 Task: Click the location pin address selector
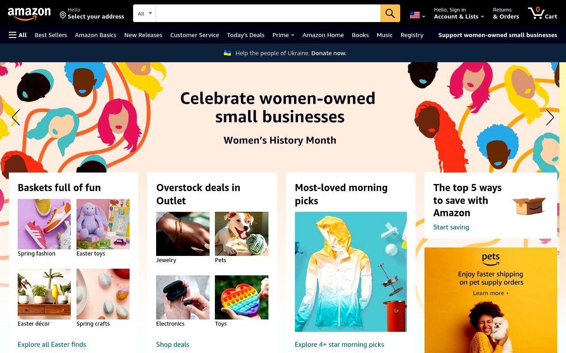click(92, 13)
